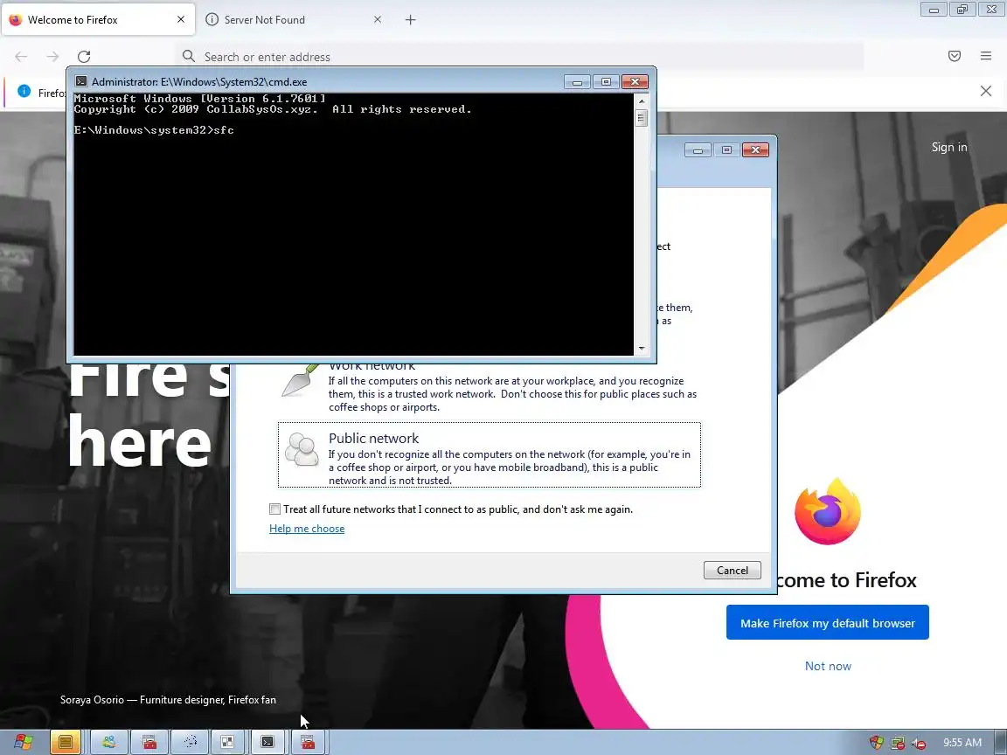Maximize the cmd.exe window
This screenshot has height=755, width=1007.
[606, 81]
